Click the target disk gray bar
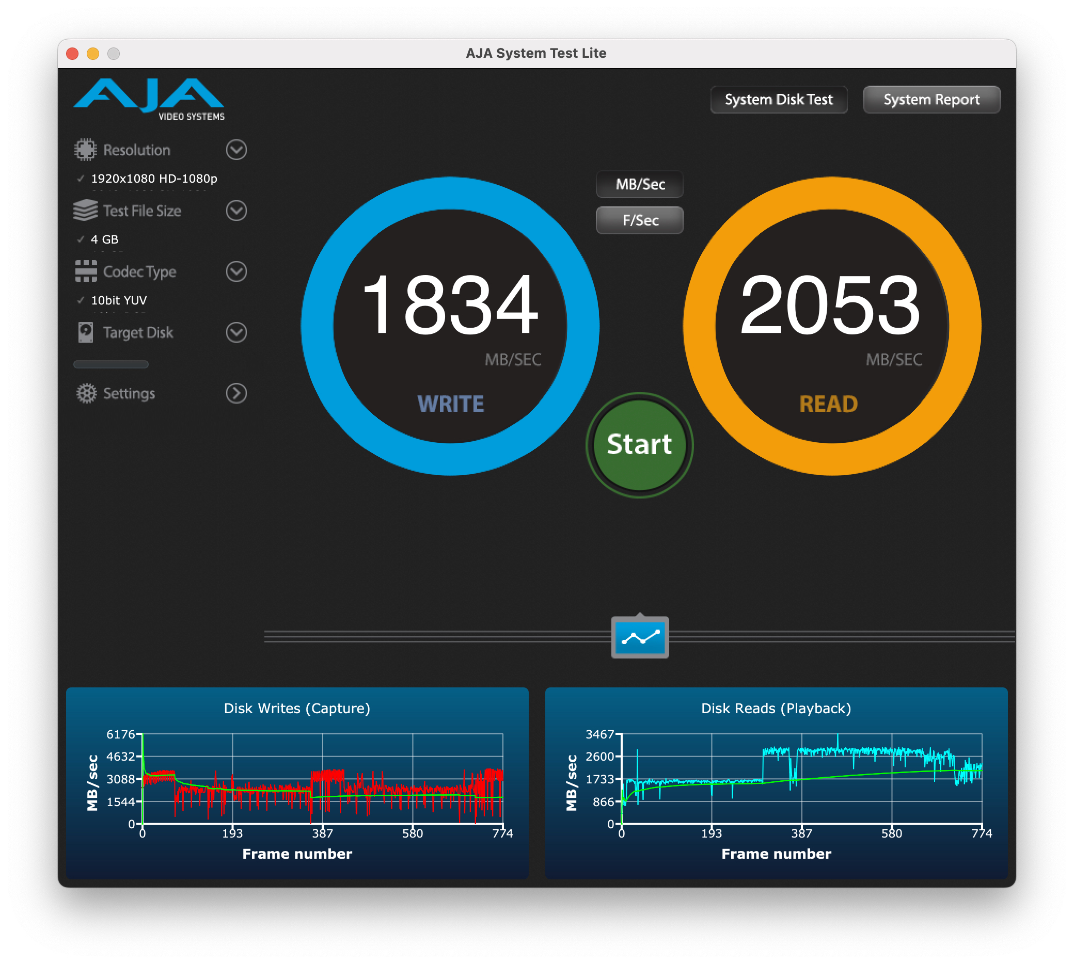 pyautogui.click(x=110, y=364)
